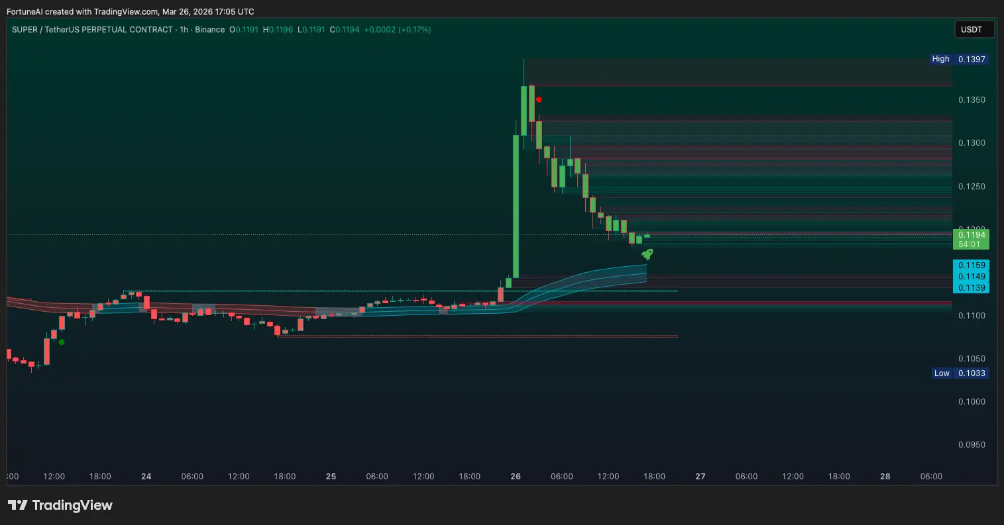Click the Binance exchange label
Image resolution: width=1004 pixels, height=525 pixels.
209,30
